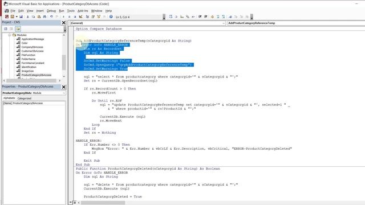Viewport: 365px width, 205px height.
Task: Open the Help menu
Action: click(108, 11)
